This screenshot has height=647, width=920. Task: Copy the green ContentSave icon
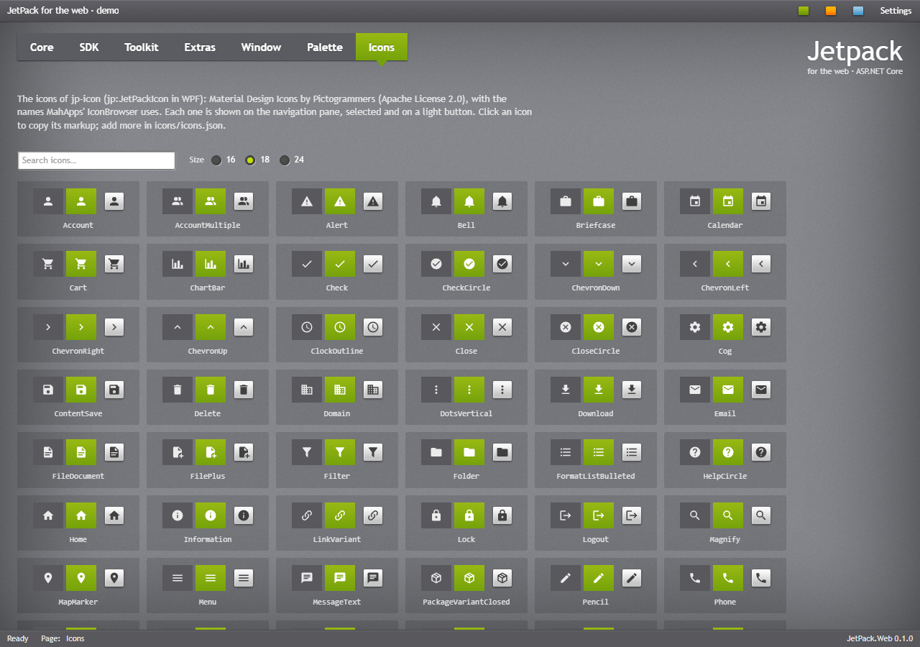81,390
